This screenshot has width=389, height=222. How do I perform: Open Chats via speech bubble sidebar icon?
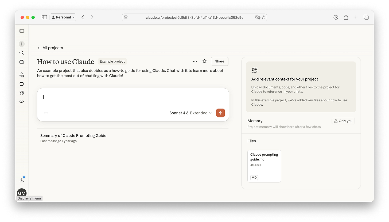tap(22, 75)
